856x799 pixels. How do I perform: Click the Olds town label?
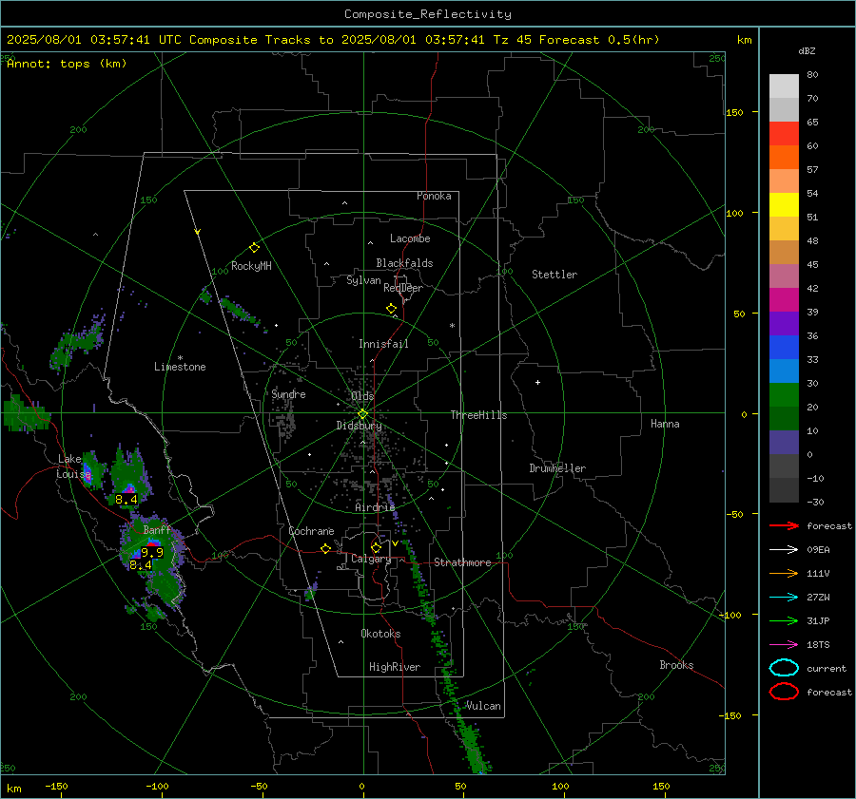[x=362, y=396]
